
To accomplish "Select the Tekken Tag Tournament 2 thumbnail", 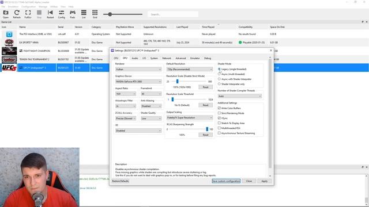I will click(9, 59).
